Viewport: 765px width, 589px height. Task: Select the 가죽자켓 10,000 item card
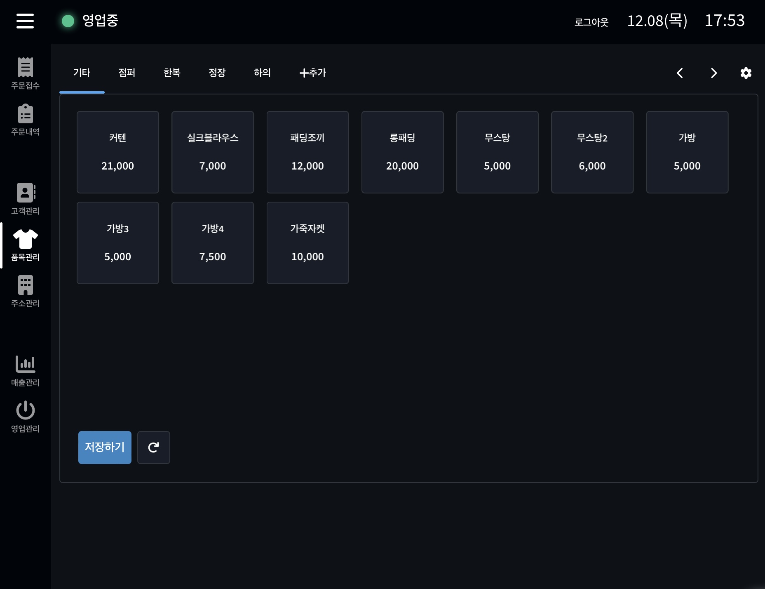point(307,243)
